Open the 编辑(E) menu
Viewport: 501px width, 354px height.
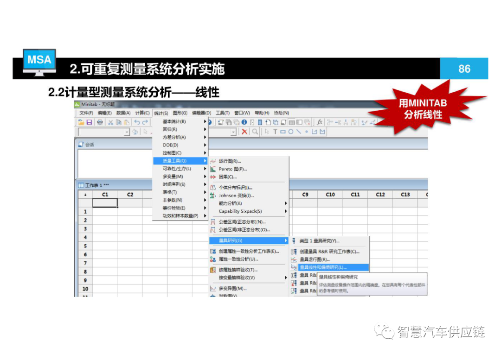click(x=105, y=113)
